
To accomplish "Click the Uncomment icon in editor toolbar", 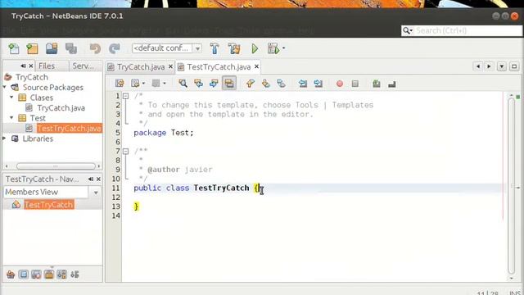I will 392,84.
